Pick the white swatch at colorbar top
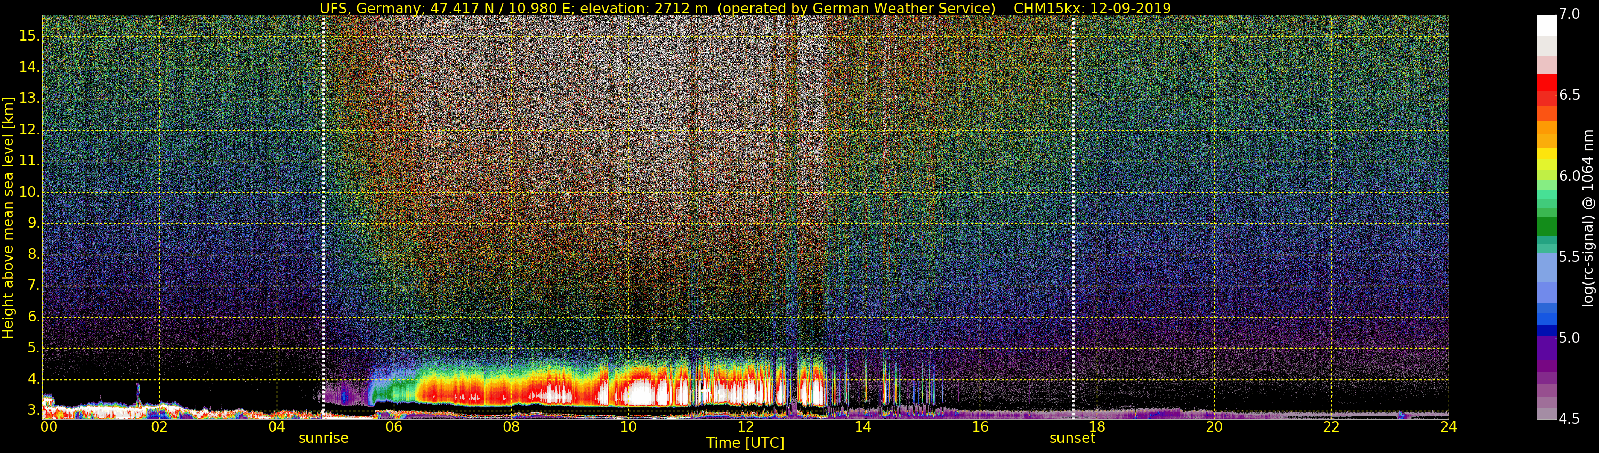 1546,26
